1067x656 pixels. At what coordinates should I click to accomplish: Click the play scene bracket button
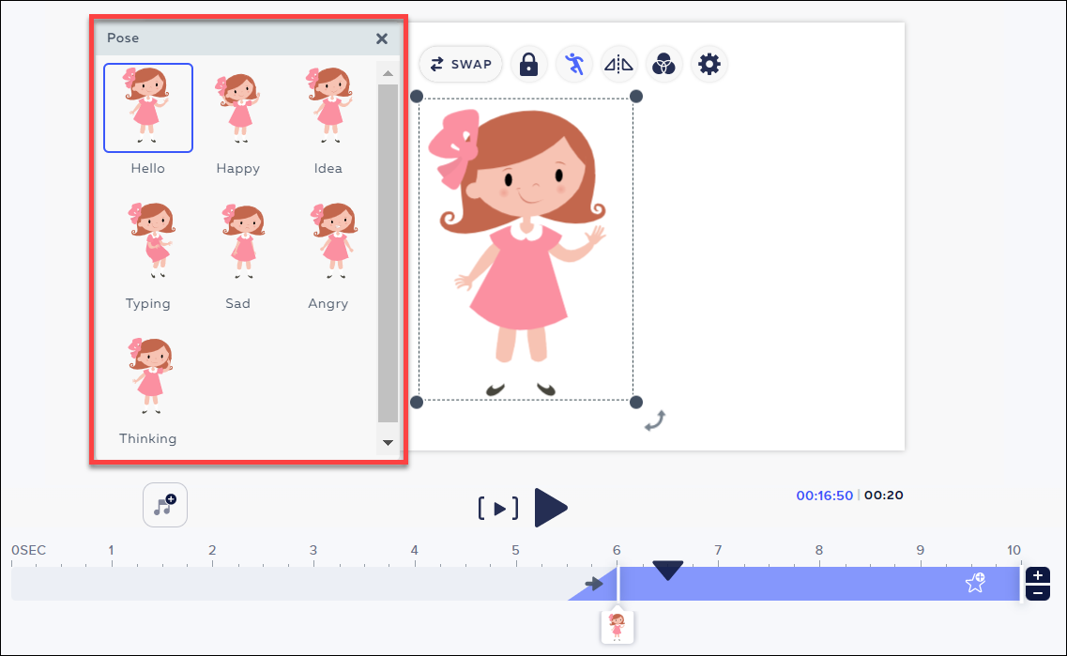tap(499, 509)
